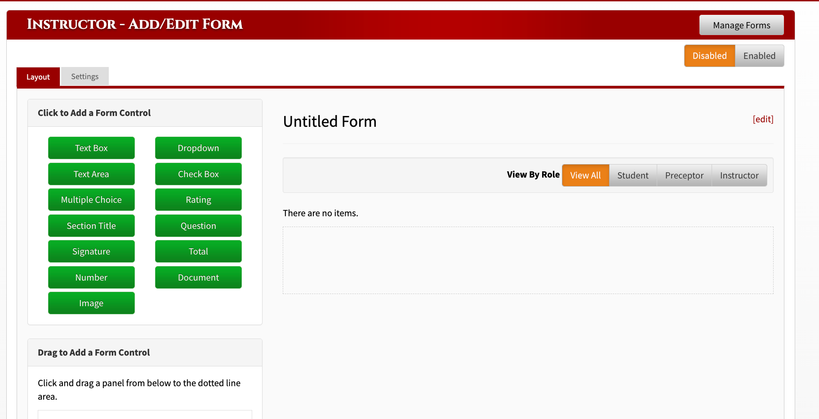819x419 pixels.
Task: Add a Signature control
Action: [91, 251]
